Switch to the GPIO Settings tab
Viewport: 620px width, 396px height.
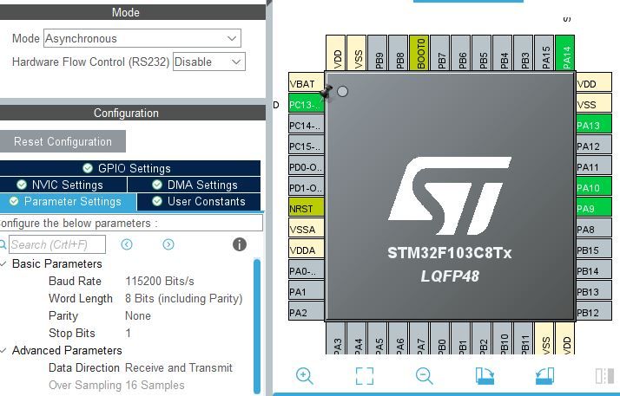(130, 168)
